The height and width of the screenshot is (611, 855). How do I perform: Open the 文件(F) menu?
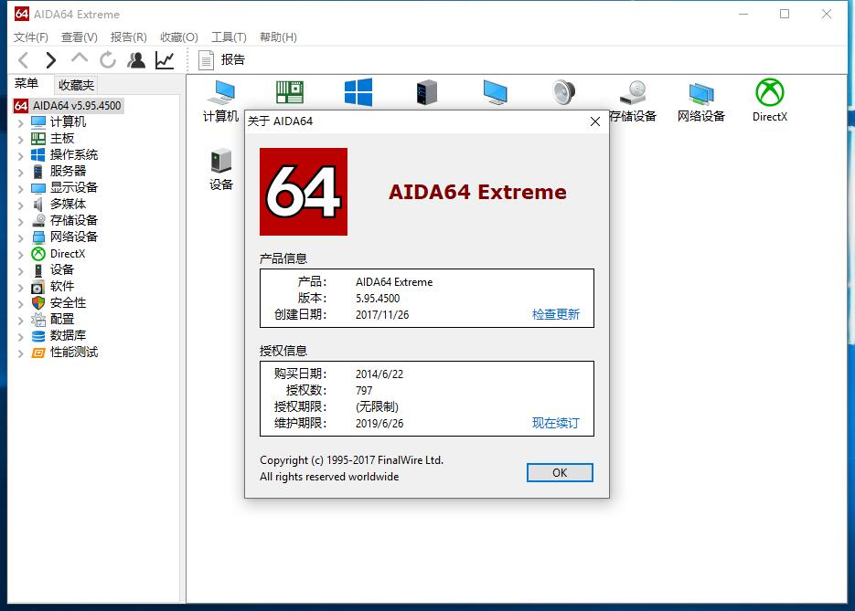point(30,37)
